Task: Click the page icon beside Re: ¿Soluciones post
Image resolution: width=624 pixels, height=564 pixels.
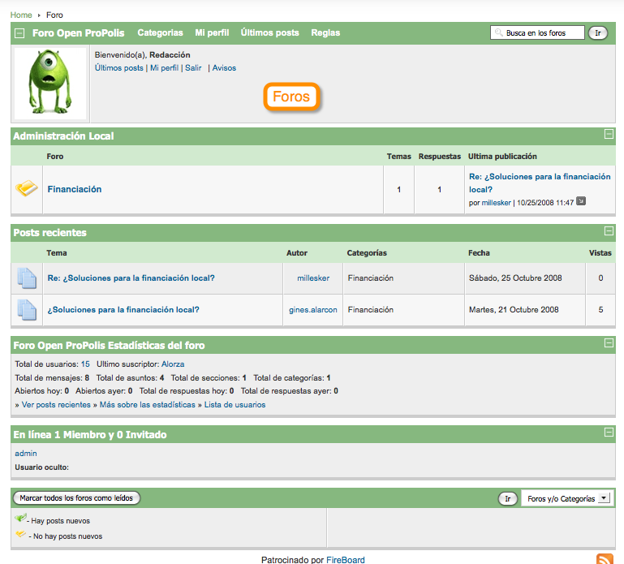Action: 27,278
